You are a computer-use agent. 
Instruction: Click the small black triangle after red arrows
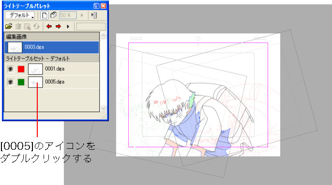coord(68,27)
